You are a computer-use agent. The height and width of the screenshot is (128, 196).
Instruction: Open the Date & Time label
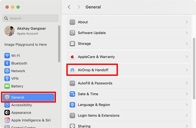coord(88,94)
